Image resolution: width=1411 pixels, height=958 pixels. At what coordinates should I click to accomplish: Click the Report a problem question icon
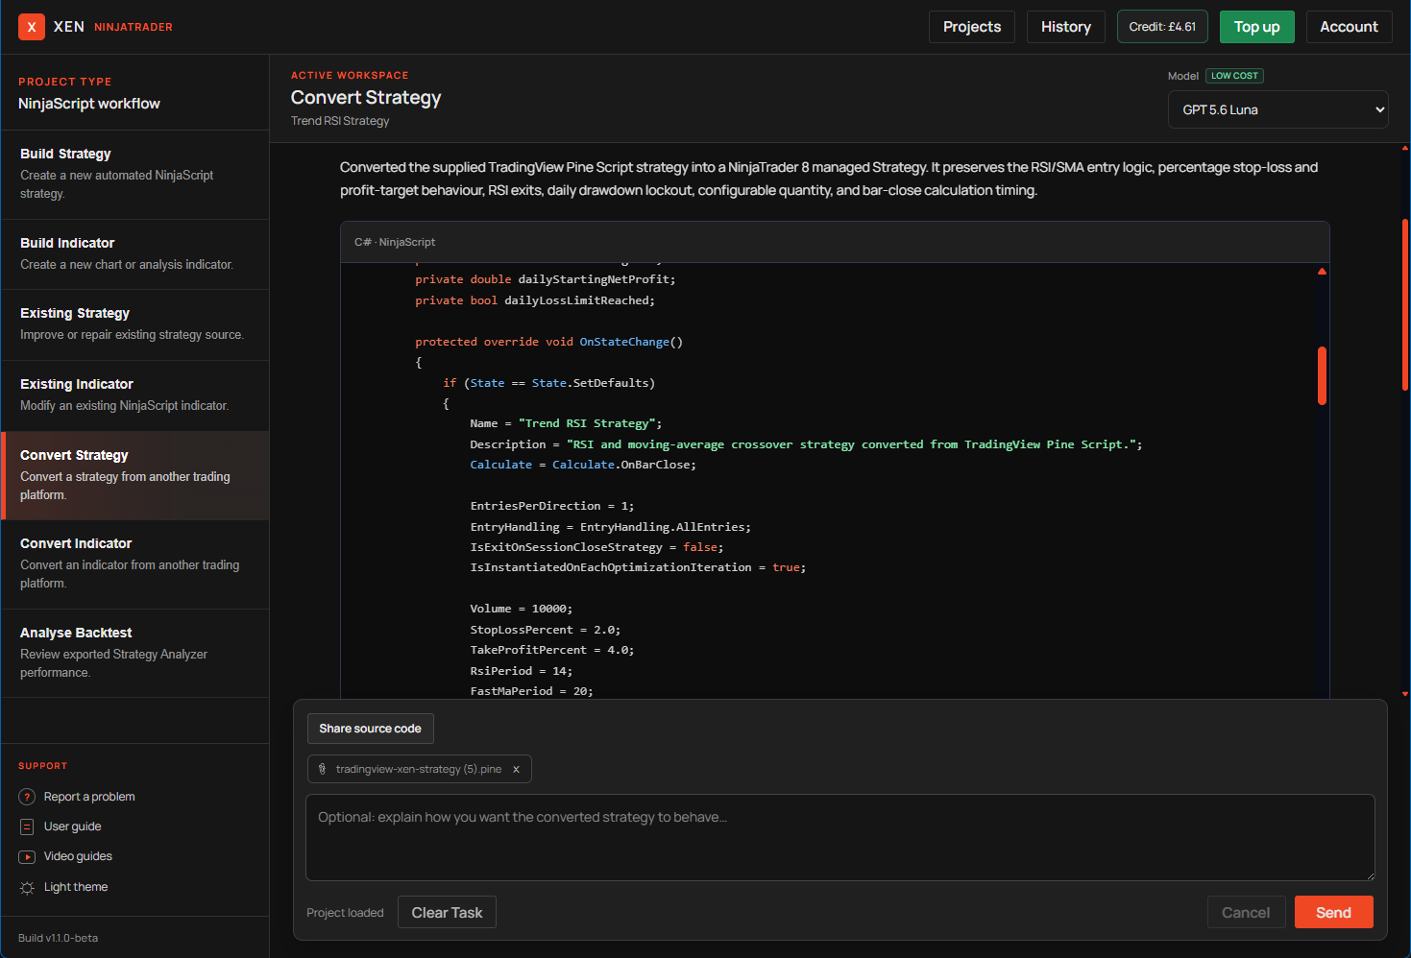(27, 797)
